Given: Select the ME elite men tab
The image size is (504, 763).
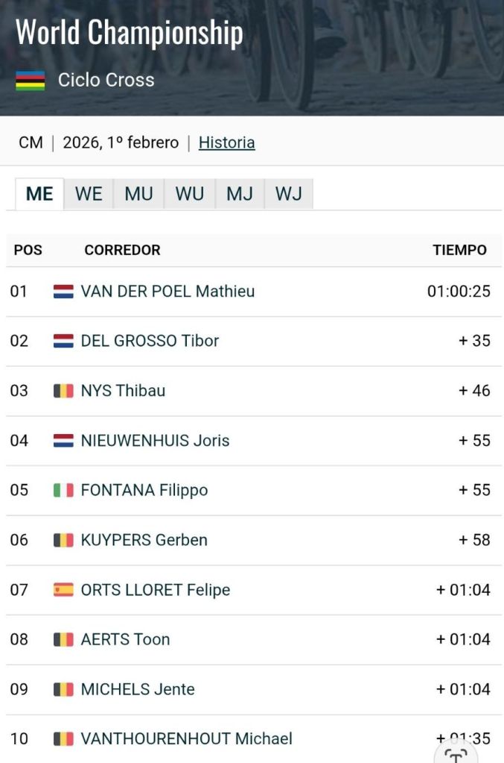Looking at the screenshot, I should pyautogui.click(x=39, y=194).
